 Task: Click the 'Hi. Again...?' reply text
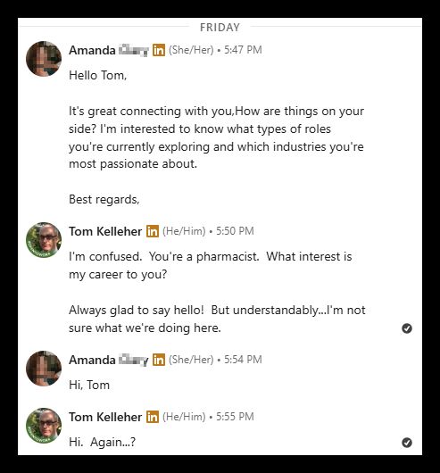pyautogui.click(x=102, y=442)
